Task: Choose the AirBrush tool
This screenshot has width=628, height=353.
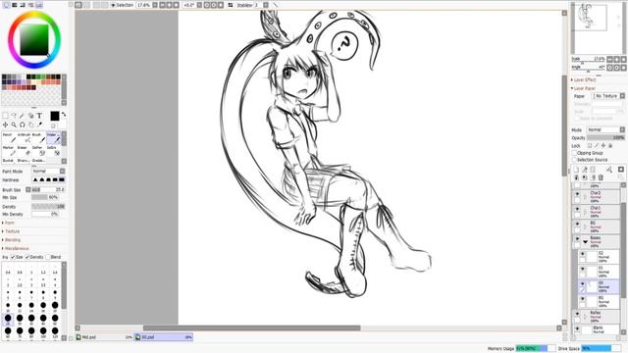Action: click(24, 137)
